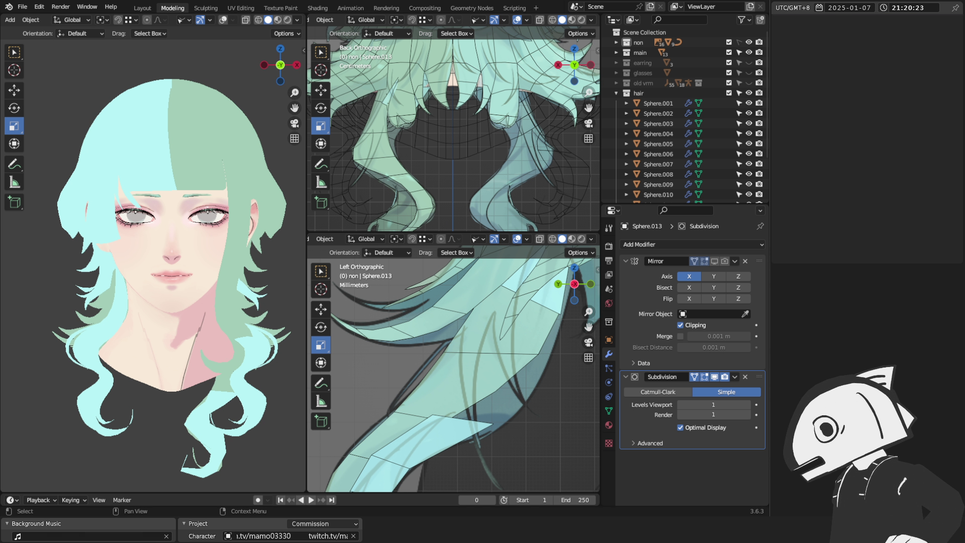The height and width of the screenshot is (543, 965).
Task: Select the Annotate tool in left viewport
Action: (14, 164)
